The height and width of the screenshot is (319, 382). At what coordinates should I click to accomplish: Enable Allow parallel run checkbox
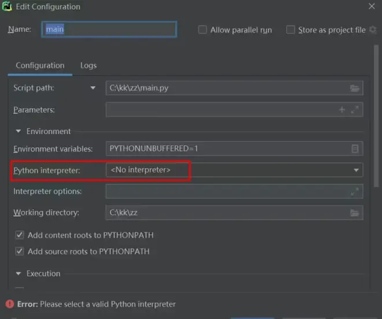203,29
